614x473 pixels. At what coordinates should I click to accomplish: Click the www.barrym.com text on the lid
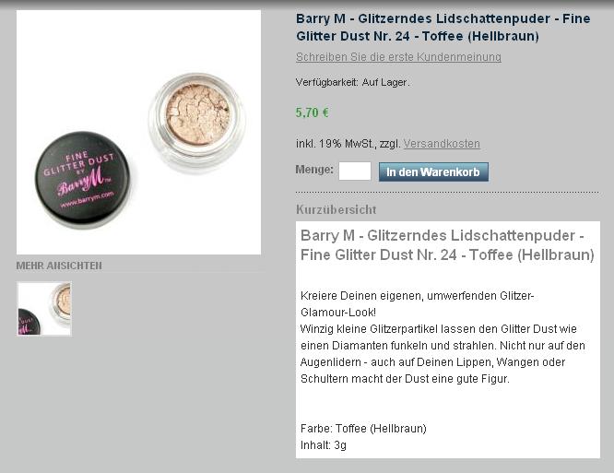click(x=87, y=199)
